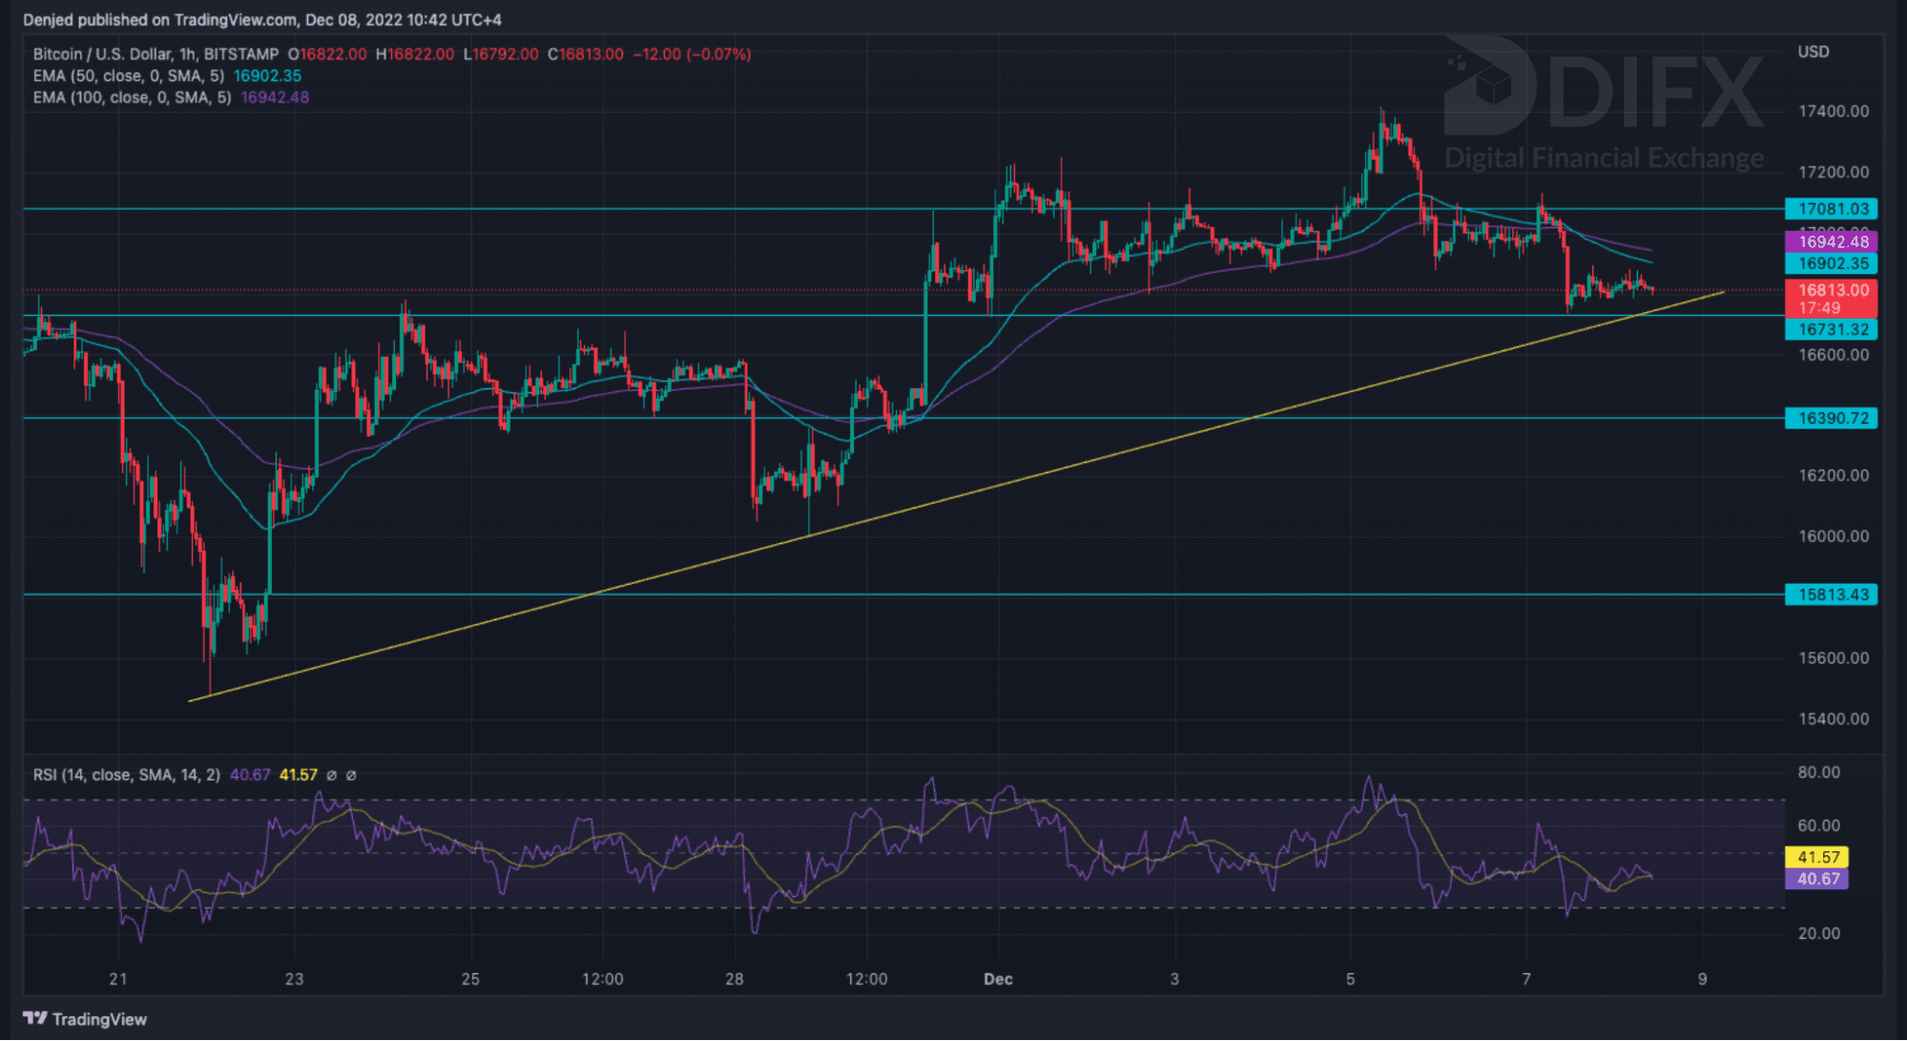This screenshot has height=1041, width=1907.
Task: Click the TradingView logo at bottom left
Action: click(85, 1019)
